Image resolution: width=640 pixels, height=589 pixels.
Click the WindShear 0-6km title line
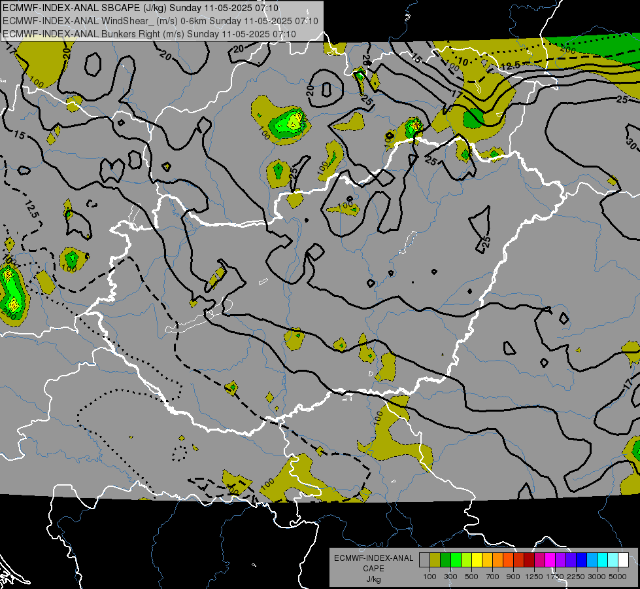coord(160,21)
